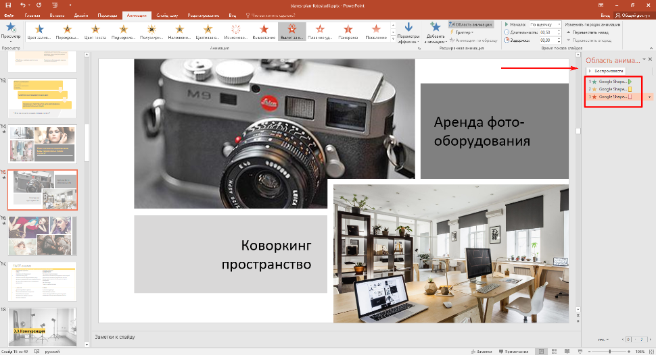Apply the Цвет текста emphasis effect
The height and width of the screenshot is (355, 656).
pyautogui.click(x=95, y=32)
